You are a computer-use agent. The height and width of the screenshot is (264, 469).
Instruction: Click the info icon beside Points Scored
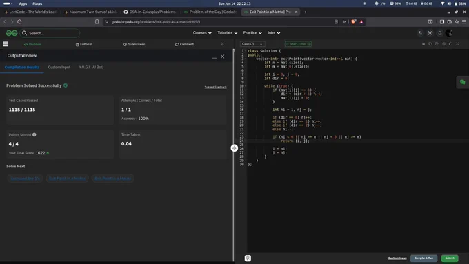coord(34,134)
